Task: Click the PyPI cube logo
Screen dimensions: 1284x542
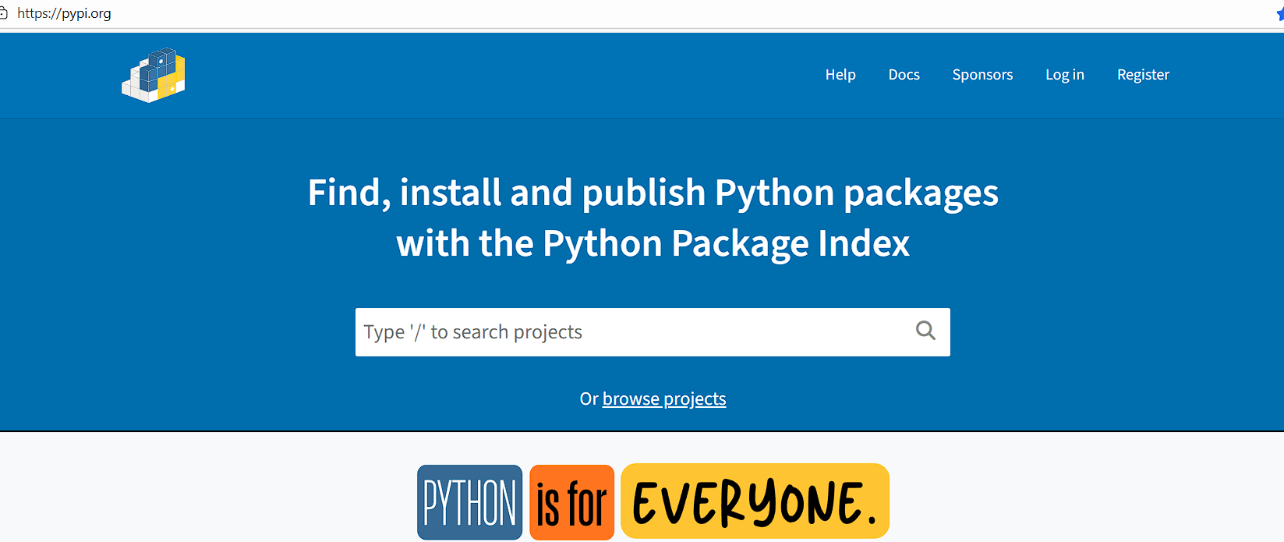Action: point(154,75)
